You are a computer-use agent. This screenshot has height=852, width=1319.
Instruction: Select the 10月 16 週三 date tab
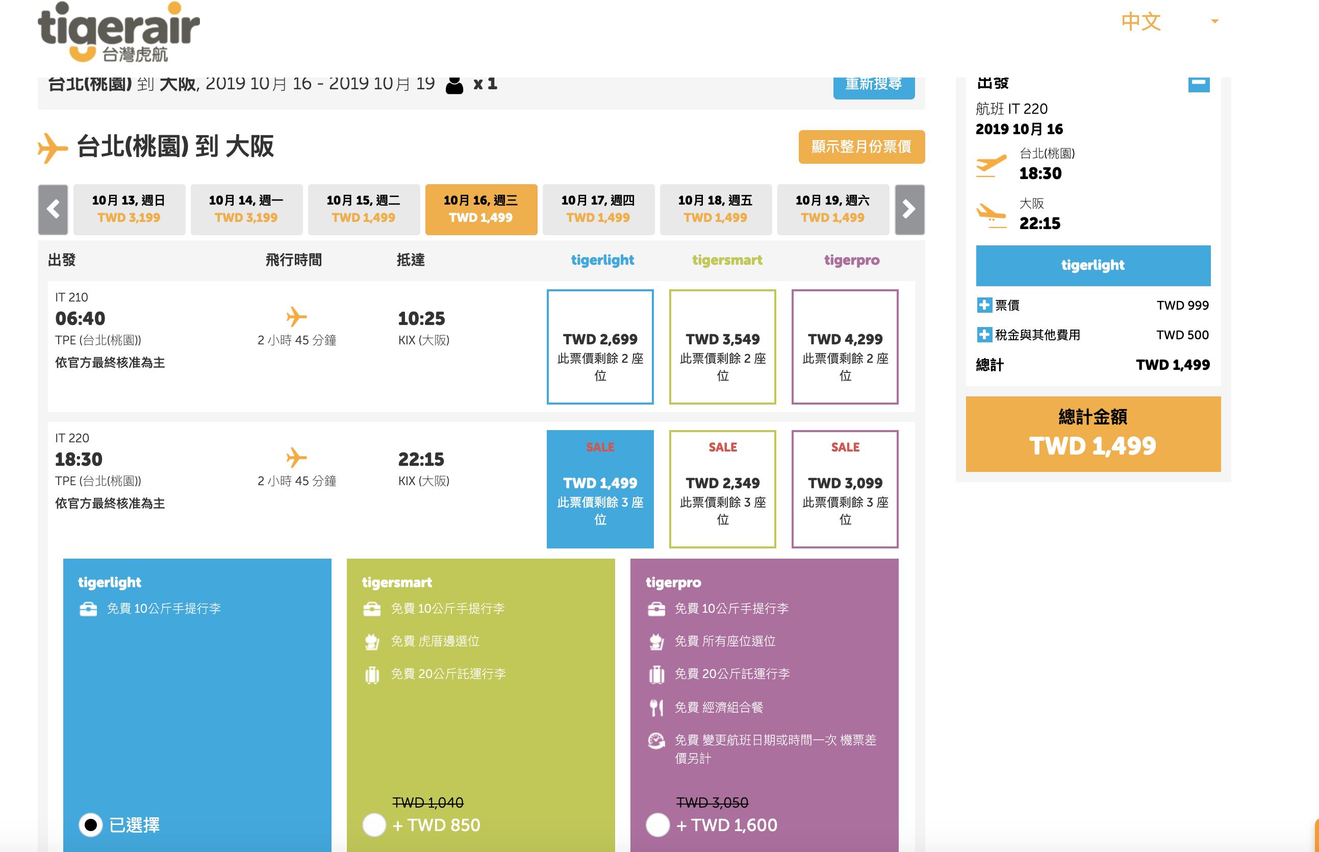coord(480,210)
